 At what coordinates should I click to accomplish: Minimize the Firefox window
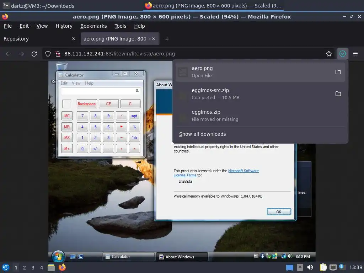[344, 17]
